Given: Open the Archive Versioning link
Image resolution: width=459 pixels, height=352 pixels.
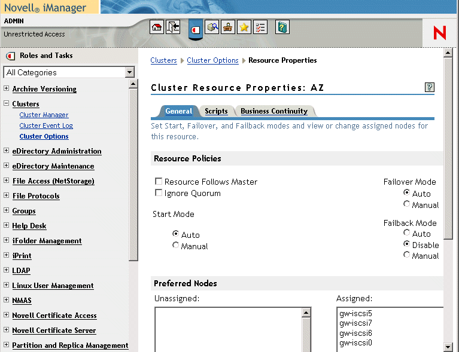Looking at the screenshot, I should pos(44,89).
